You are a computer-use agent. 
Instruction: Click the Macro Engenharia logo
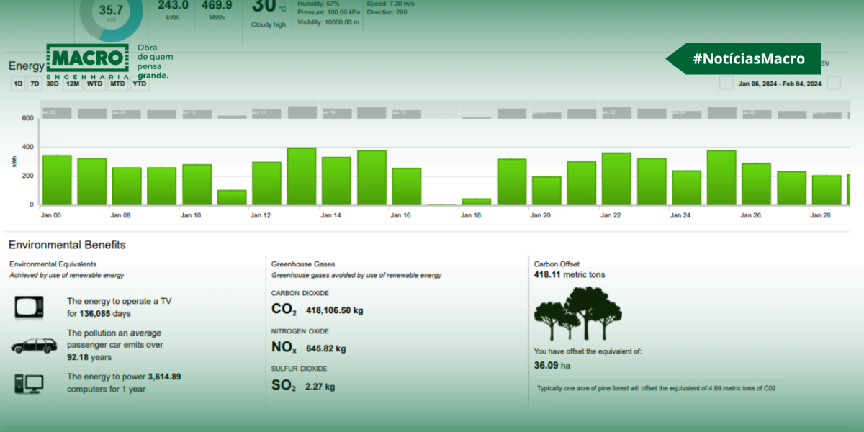pos(88,62)
